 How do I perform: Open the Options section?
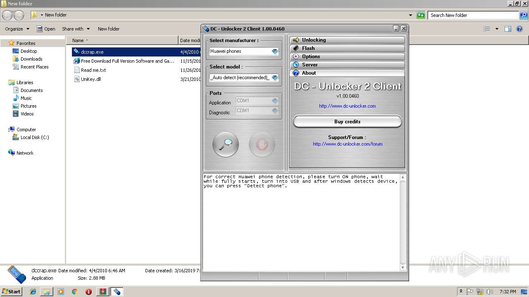347,57
